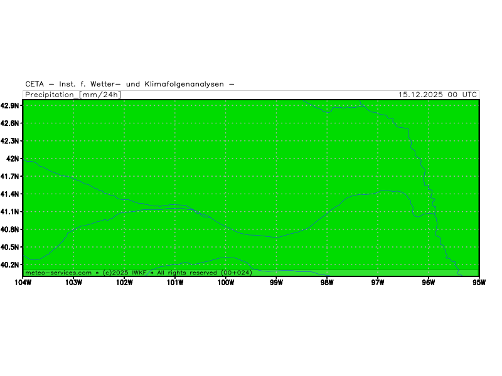Click the 103W longitude axis label
Image resolution: width=502 pixels, height=376 pixels.
click(x=73, y=282)
